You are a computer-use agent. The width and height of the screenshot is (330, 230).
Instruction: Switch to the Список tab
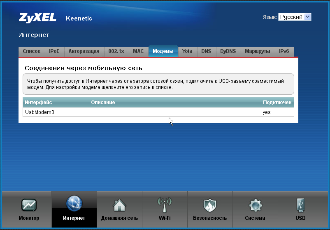[32, 51]
